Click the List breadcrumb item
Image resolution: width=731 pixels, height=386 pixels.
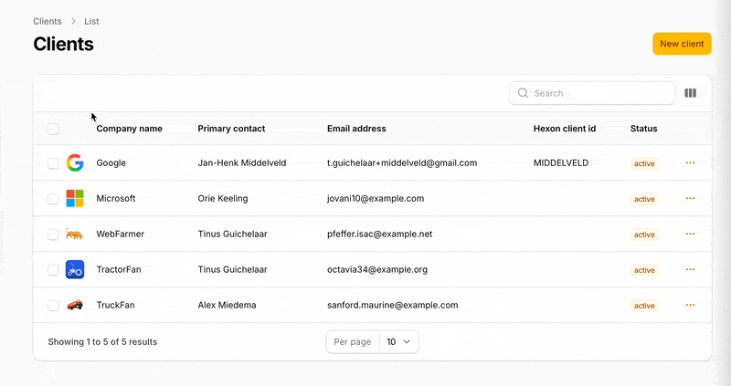coord(91,21)
